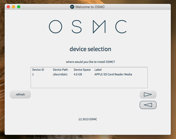This screenshot has width=176, height=139.
Task: Go to next step with right arrow
Action: pos(148,94)
